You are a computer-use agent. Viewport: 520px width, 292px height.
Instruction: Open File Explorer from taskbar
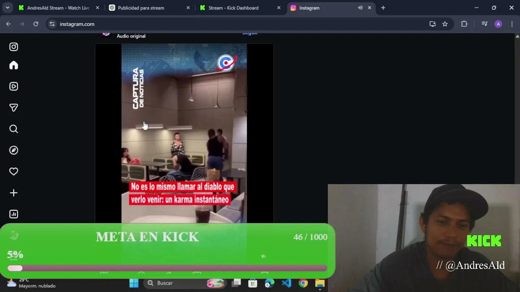click(x=320, y=283)
